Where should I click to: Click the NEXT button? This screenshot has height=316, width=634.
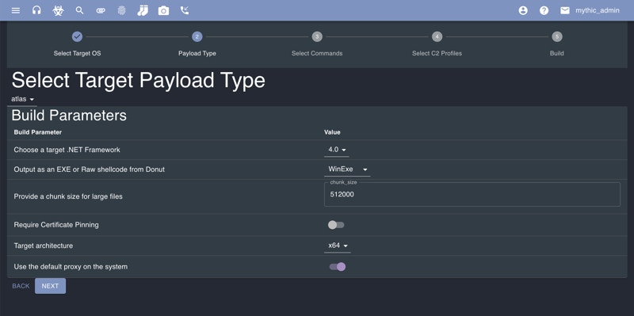tap(50, 286)
